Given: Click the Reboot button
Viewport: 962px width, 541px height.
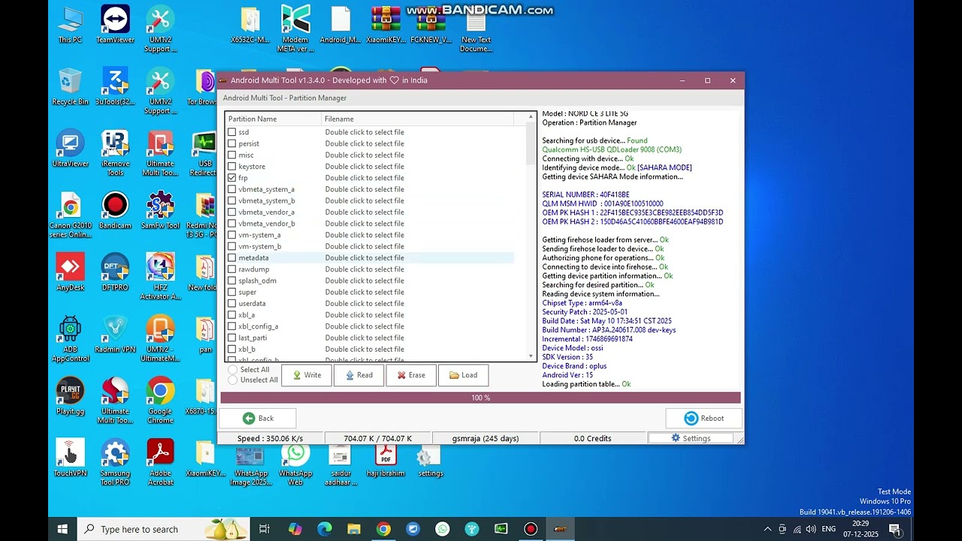Looking at the screenshot, I should point(703,419).
